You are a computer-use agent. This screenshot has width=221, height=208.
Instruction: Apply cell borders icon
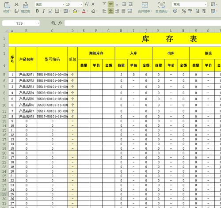(57, 11)
